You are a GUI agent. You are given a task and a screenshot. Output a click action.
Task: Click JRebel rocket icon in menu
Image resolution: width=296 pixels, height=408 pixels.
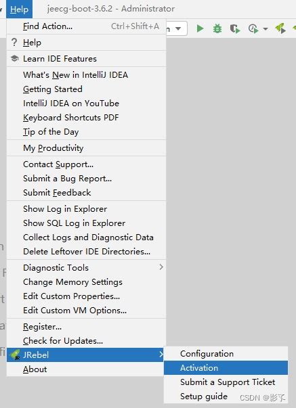pos(15,355)
